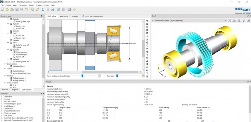Collapse the Bearing node in Elements-tree

point(5,76)
